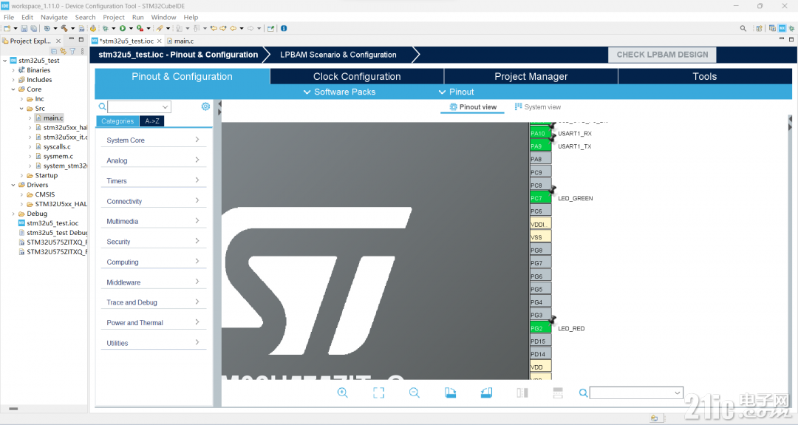Click the Save icon in toolbar
Screen dimensions: 798x425
(24, 29)
